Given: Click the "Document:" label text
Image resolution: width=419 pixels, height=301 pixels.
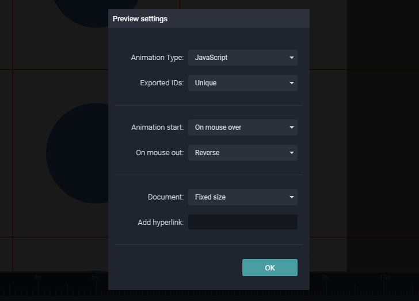Looking at the screenshot, I should point(166,197).
